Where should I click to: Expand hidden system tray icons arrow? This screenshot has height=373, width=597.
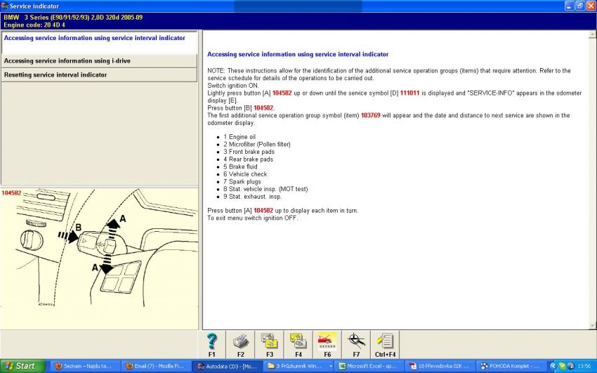click(x=553, y=366)
